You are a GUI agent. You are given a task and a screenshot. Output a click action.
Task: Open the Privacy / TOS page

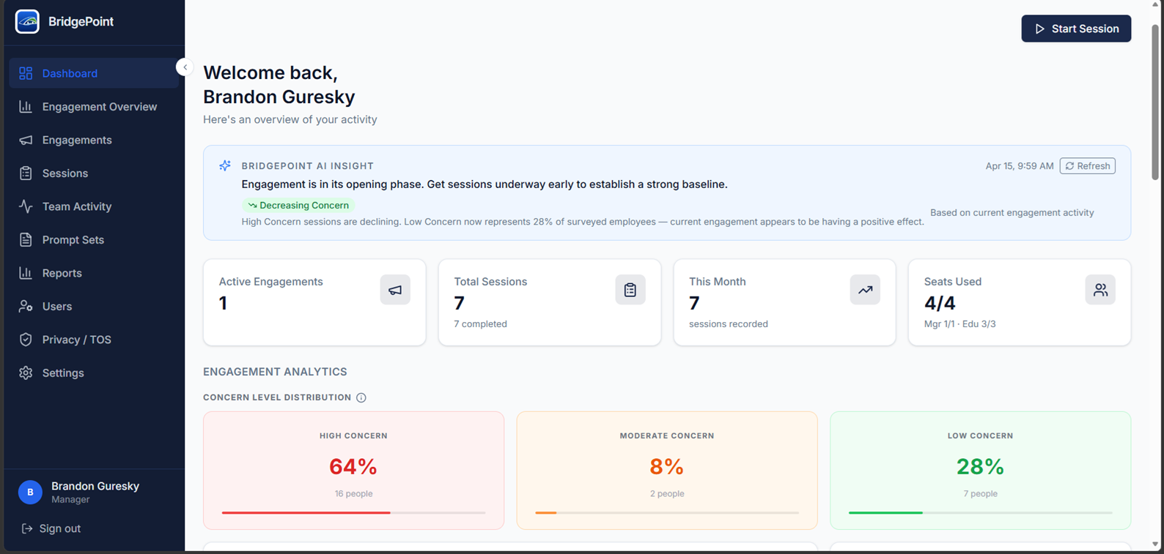click(x=94, y=340)
